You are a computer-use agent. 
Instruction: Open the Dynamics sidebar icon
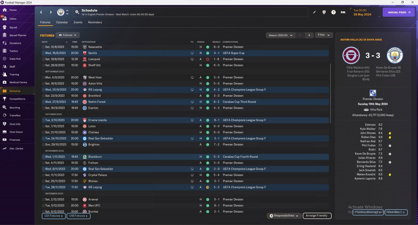(5, 43)
